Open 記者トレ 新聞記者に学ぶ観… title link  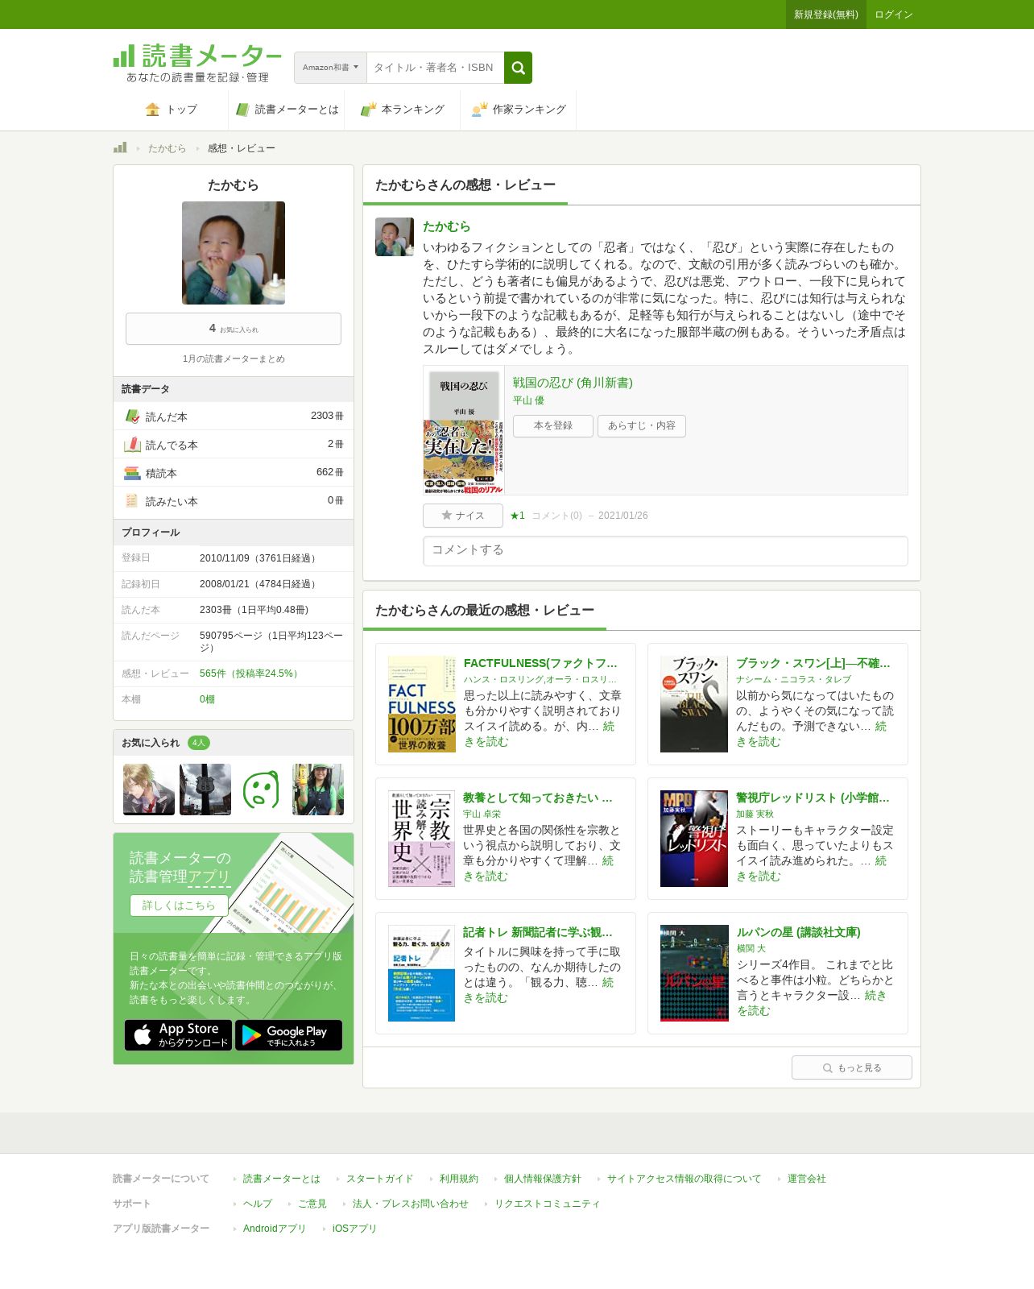click(x=538, y=932)
